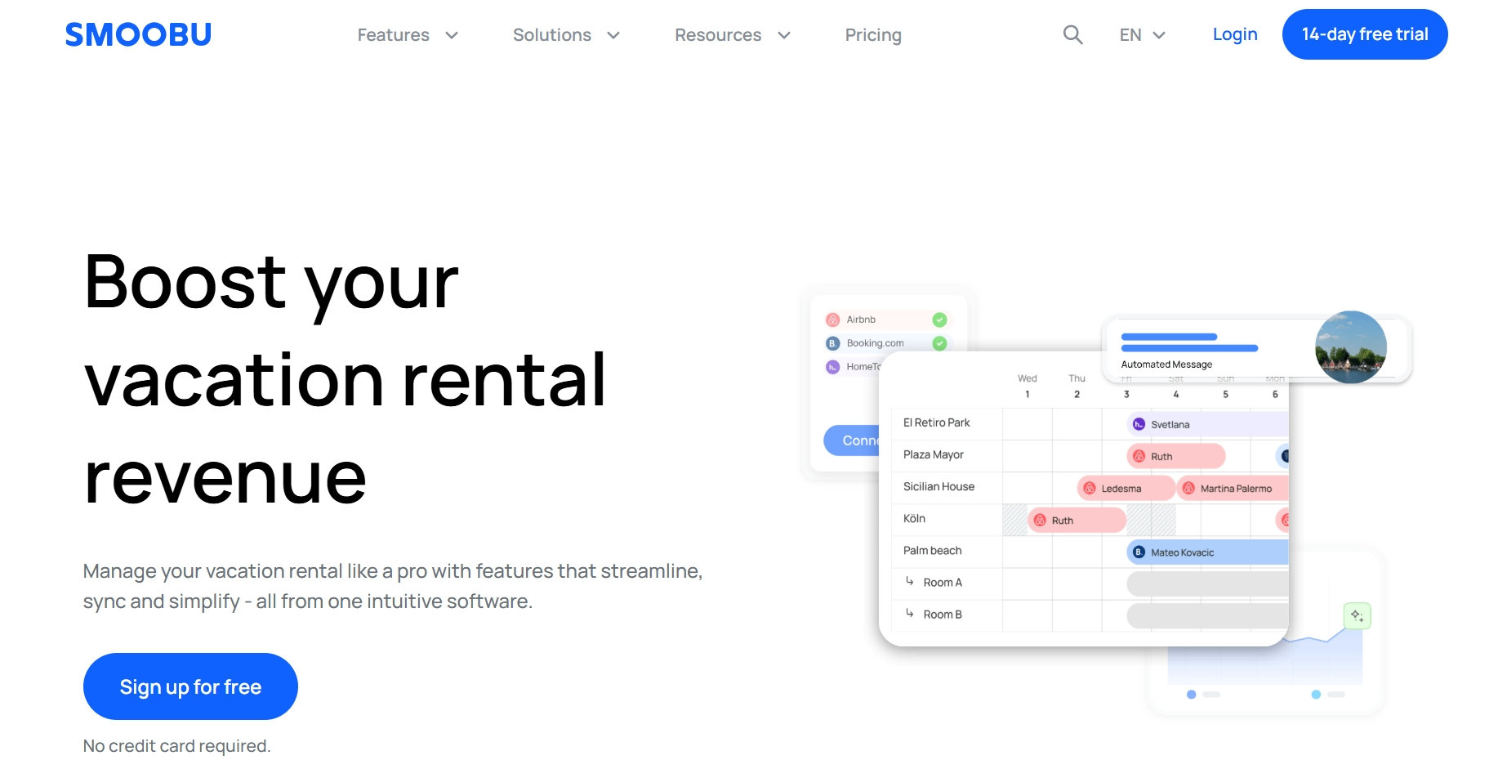This screenshot has height=778, width=1507.
Task: Click the lake photo thumbnail
Action: 1351,347
